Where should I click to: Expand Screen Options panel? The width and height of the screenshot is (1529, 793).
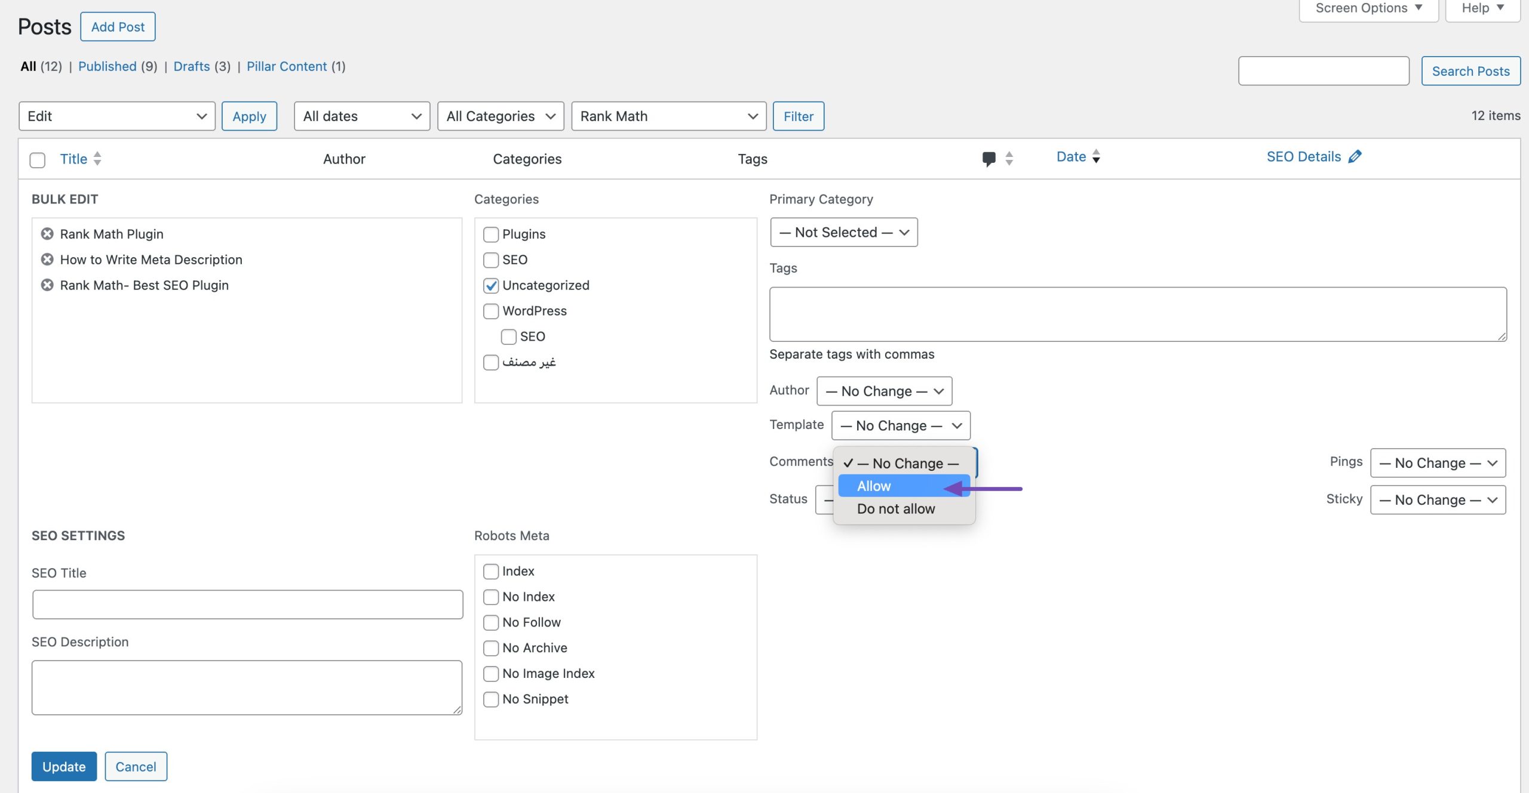click(1368, 9)
